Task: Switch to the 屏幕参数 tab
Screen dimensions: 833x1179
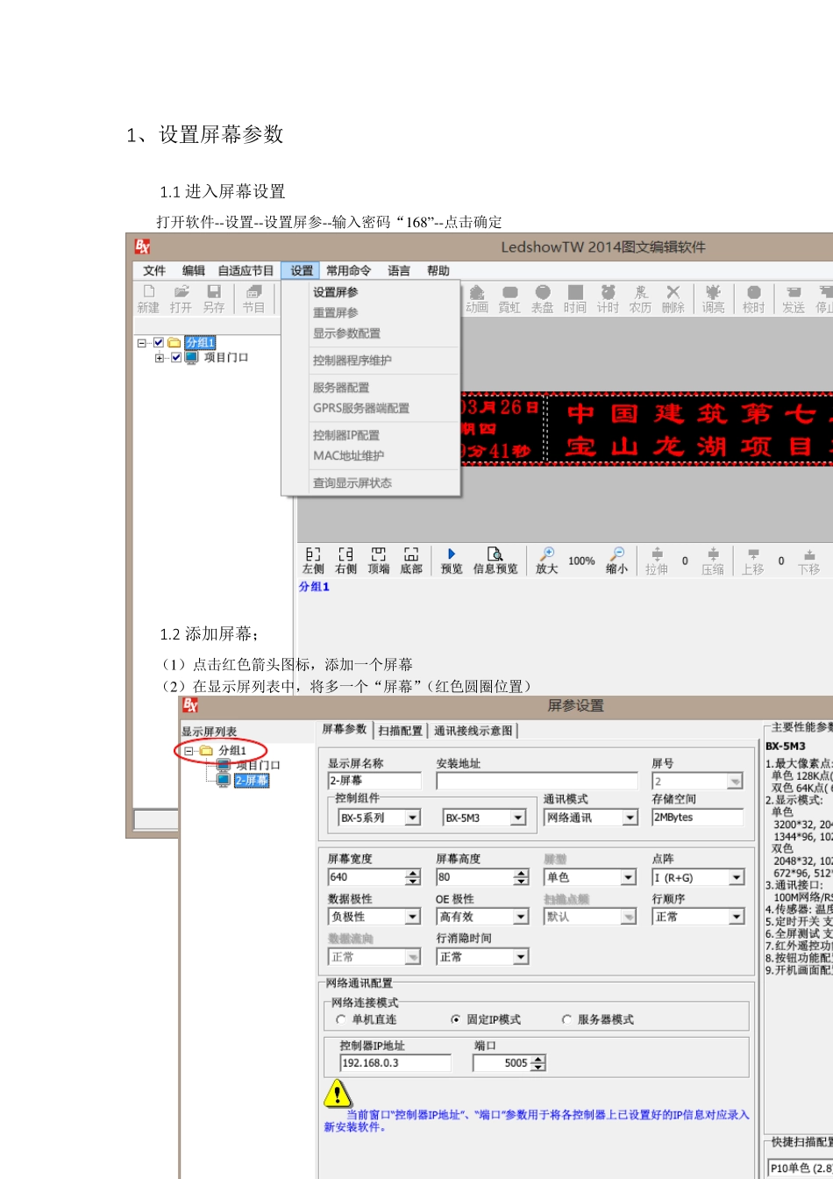Action: pyautogui.click(x=345, y=729)
